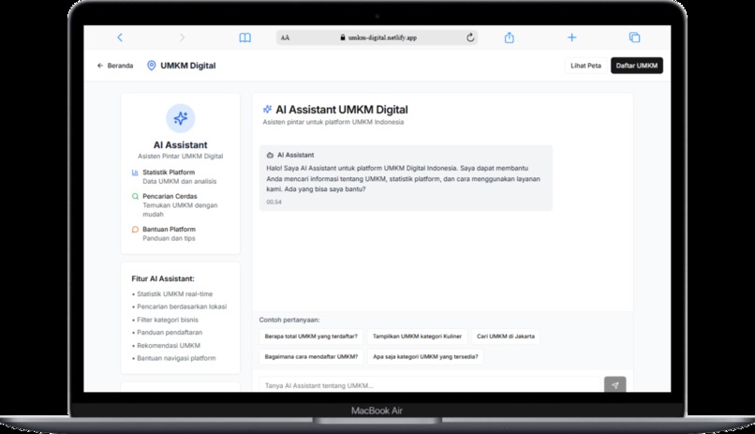This screenshot has width=755, height=434.
Task: Click the AI Assistant greeting message bubble
Action: (x=406, y=178)
